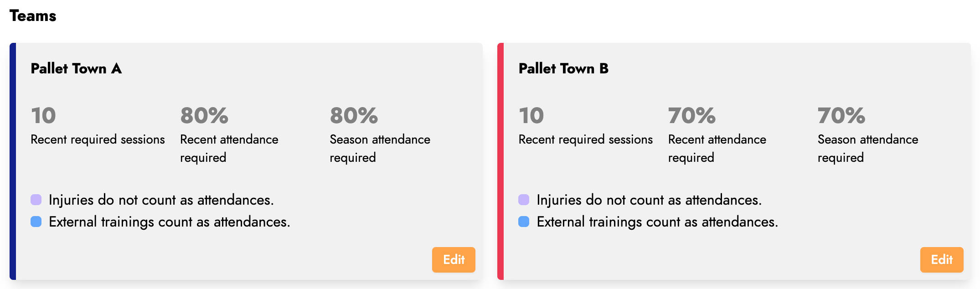Click Pallet Town A's 80% season attendance value
Screen dimensions: 980x289
pyautogui.click(x=354, y=116)
